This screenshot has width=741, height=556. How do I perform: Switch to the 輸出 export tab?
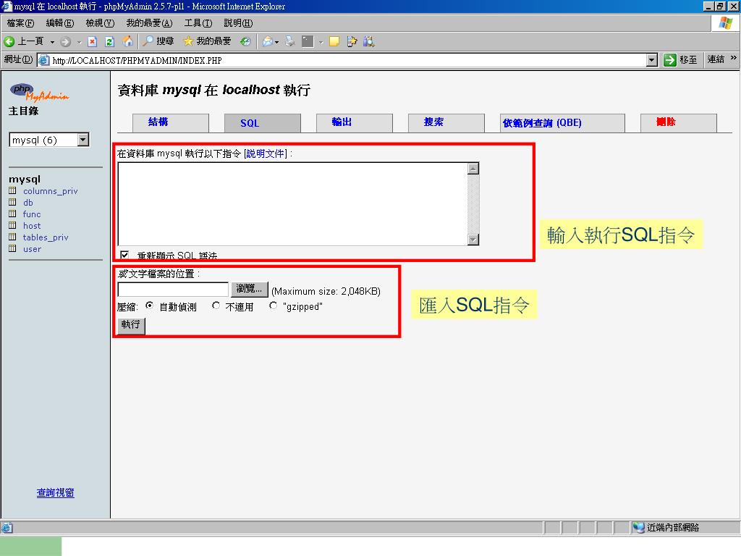[x=354, y=122]
